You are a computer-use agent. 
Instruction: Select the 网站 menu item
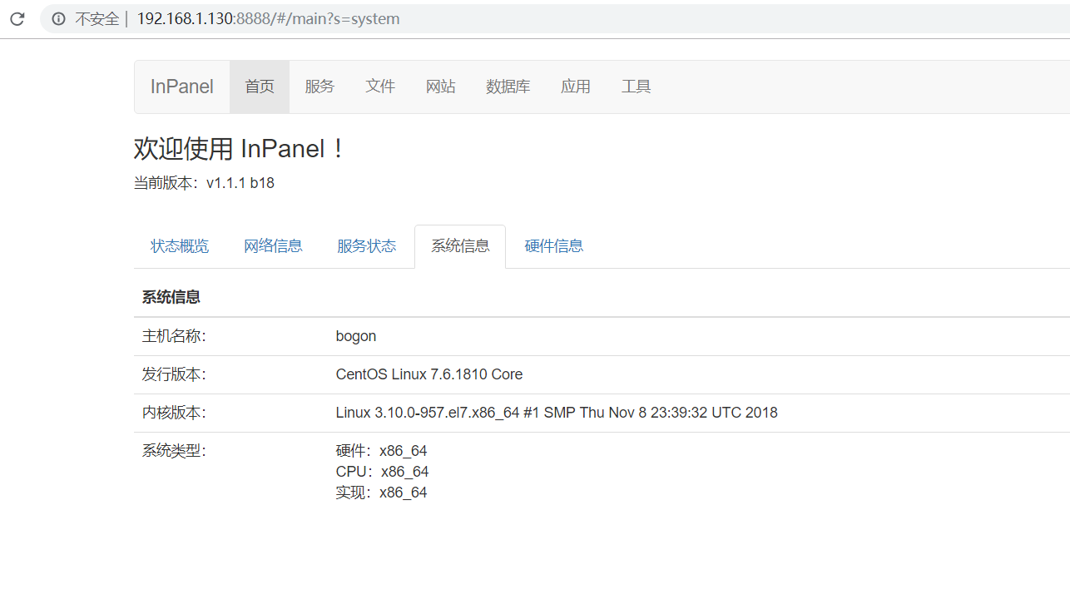coord(441,87)
